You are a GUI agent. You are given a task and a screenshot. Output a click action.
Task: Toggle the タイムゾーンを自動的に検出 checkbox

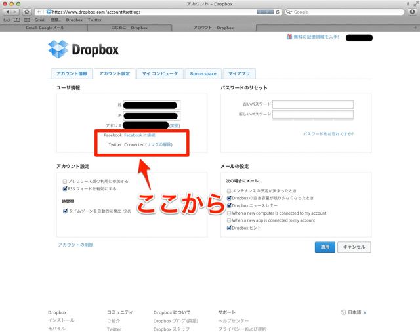point(65,211)
